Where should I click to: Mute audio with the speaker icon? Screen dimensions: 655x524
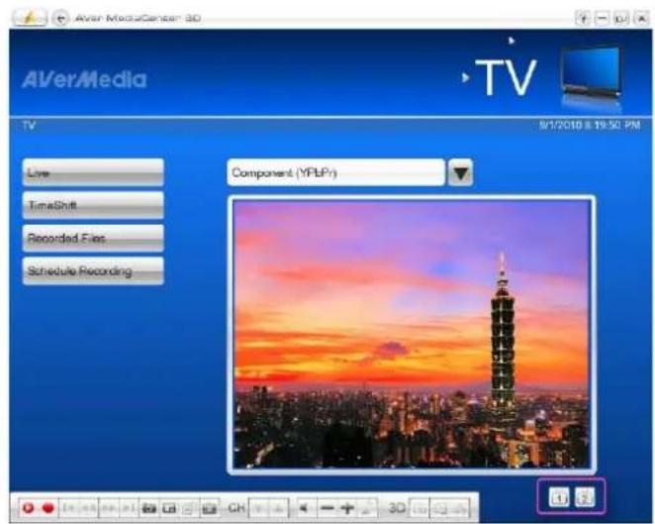304,508
